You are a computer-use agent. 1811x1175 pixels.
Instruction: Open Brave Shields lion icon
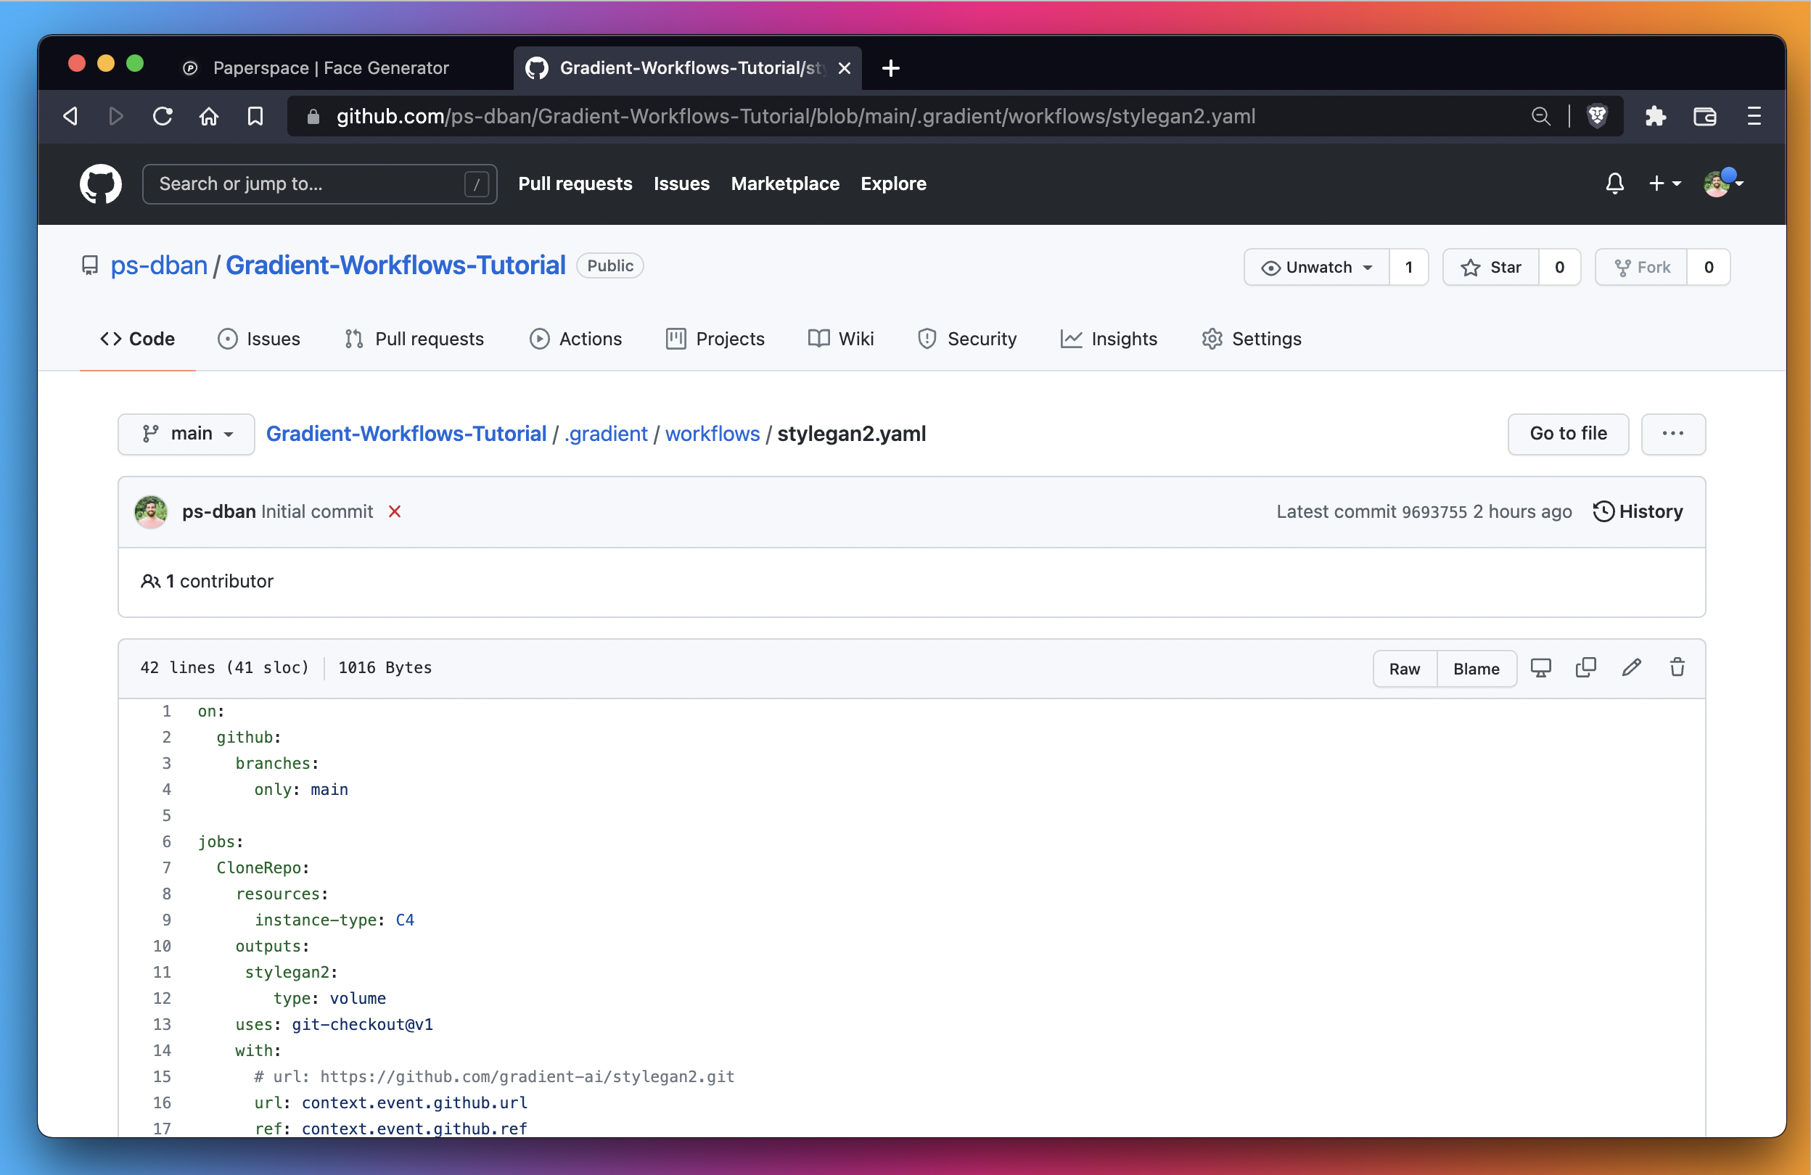[x=1596, y=115]
